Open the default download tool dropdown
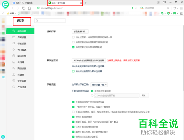Image resolution: width=184 pixels, height=140 pixels. pos(99,85)
